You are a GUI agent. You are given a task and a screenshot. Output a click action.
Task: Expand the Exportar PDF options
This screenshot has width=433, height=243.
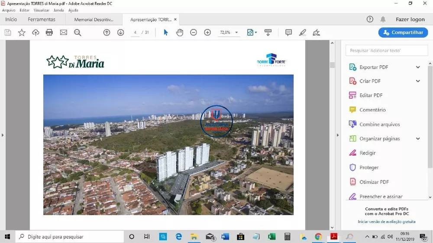click(x=418, y=67)
